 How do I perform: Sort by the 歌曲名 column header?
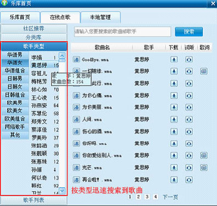pos(102,48)
